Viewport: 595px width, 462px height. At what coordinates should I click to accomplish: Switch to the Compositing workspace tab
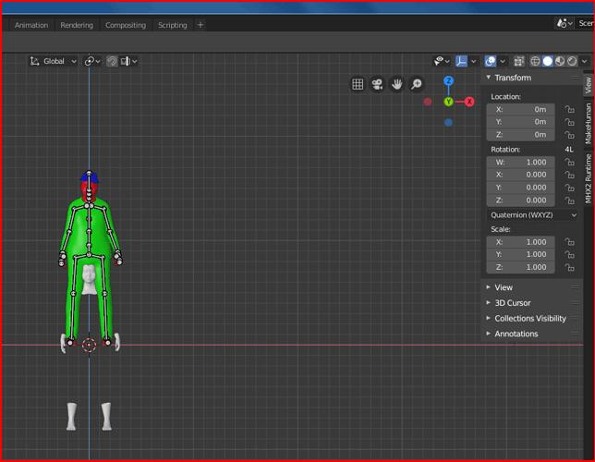[126, 25]
